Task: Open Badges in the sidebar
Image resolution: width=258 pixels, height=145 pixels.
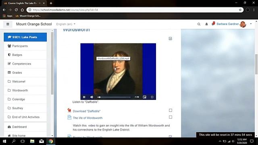Action: (25, 55)
